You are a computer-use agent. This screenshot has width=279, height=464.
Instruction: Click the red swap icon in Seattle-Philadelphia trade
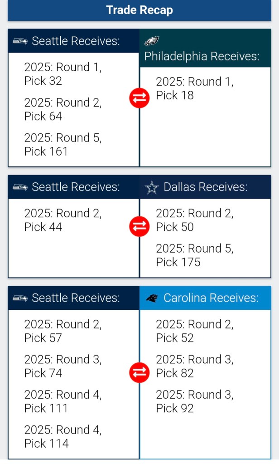click(x=139, y=98)
